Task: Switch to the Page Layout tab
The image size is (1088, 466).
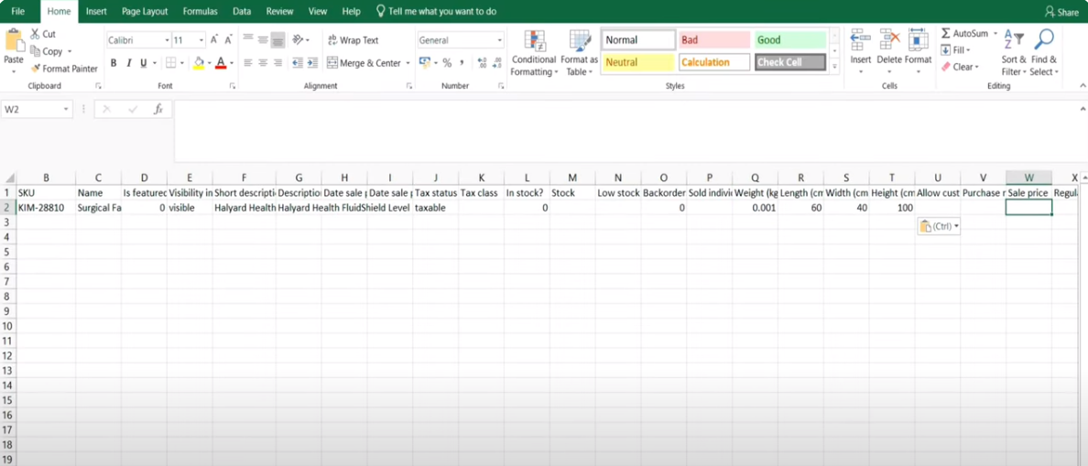Action: point(145,12)
